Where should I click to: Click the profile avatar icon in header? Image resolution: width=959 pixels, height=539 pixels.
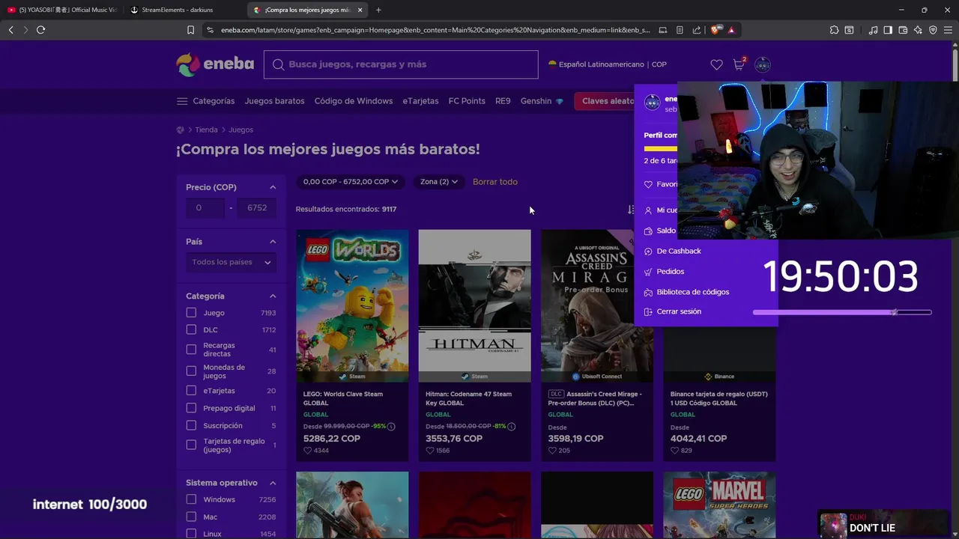pos(763,64)
